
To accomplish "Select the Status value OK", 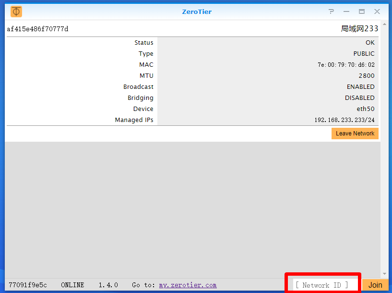I will pos(370,43).
